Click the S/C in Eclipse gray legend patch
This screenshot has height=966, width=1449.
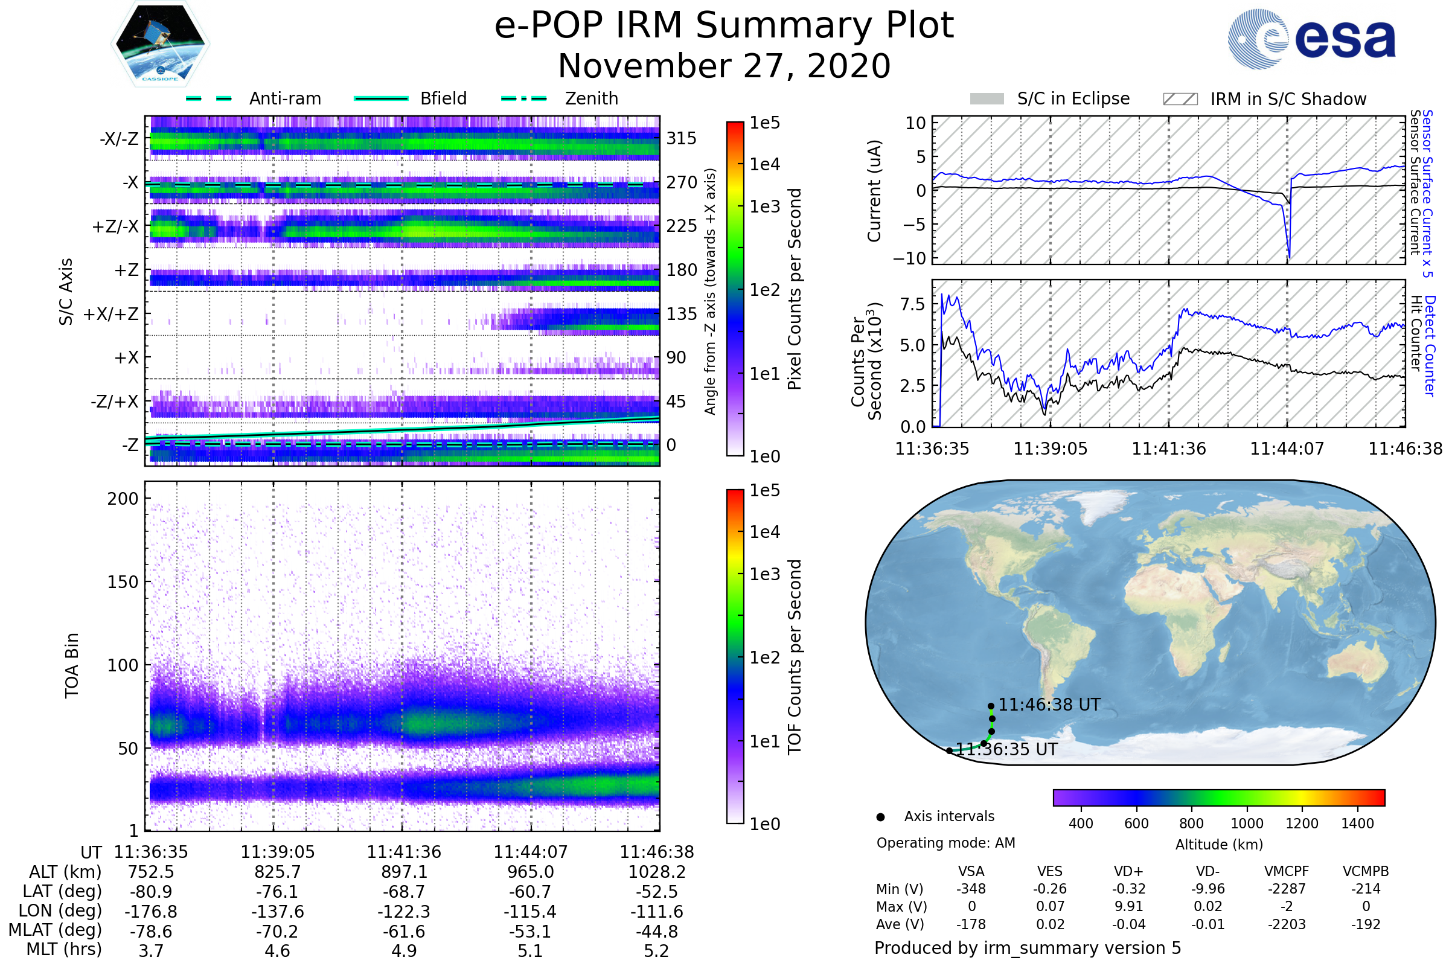pos(987,99)
